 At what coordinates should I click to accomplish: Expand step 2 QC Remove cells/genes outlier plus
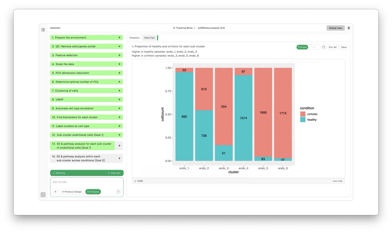point(119,46)
